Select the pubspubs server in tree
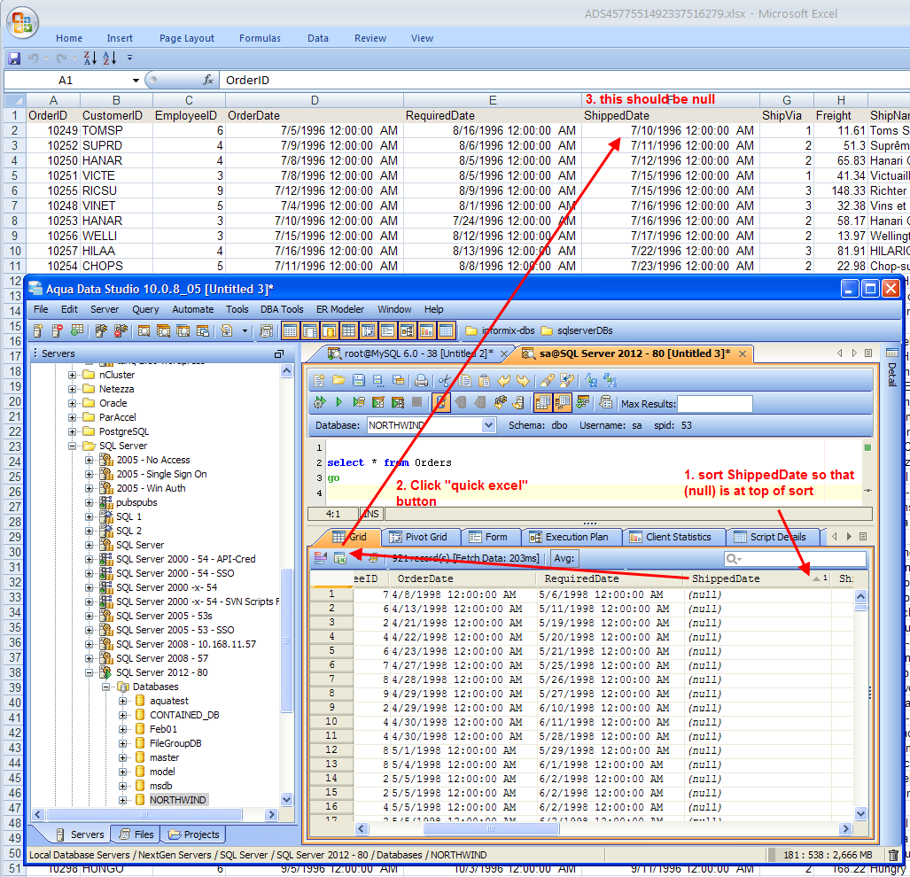This screenshot has height=877, width=910. pos(136,502)
